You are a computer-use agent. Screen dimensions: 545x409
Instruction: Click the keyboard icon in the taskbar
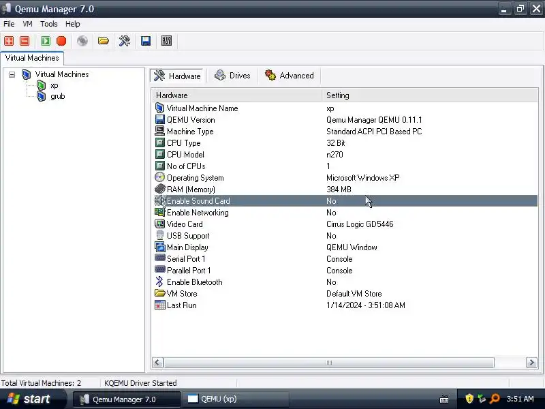[x=444, y=399]
